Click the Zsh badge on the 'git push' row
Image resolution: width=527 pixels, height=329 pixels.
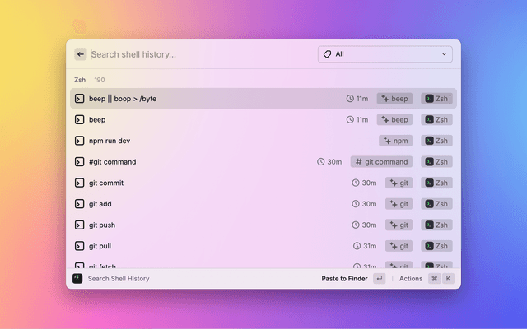tap(436, 225)
